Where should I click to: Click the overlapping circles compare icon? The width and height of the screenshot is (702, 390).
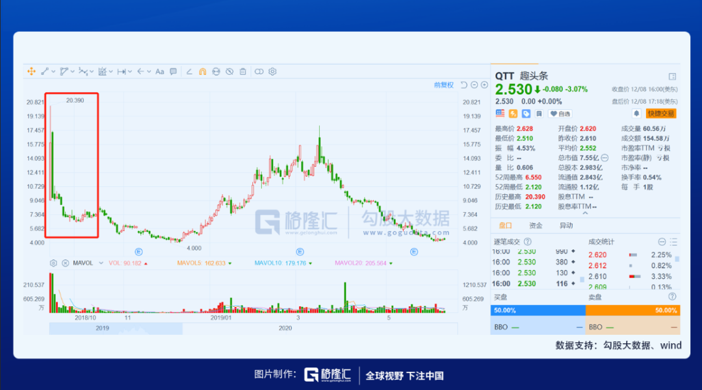point(259,71)
